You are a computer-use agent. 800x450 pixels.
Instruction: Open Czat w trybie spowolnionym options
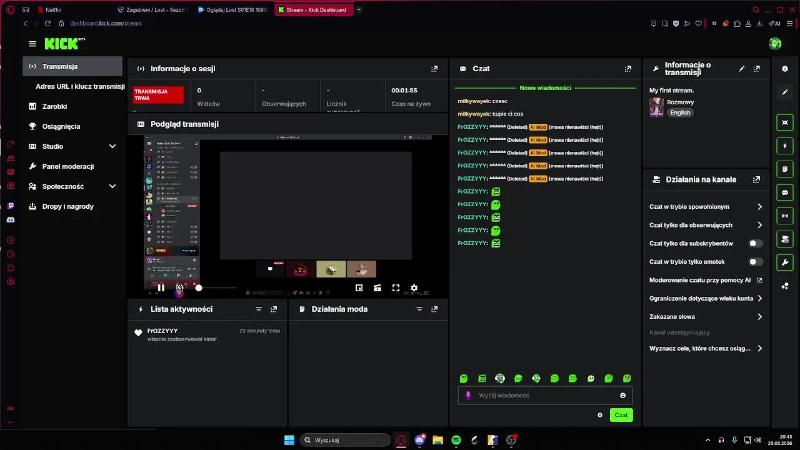point(706,207)
